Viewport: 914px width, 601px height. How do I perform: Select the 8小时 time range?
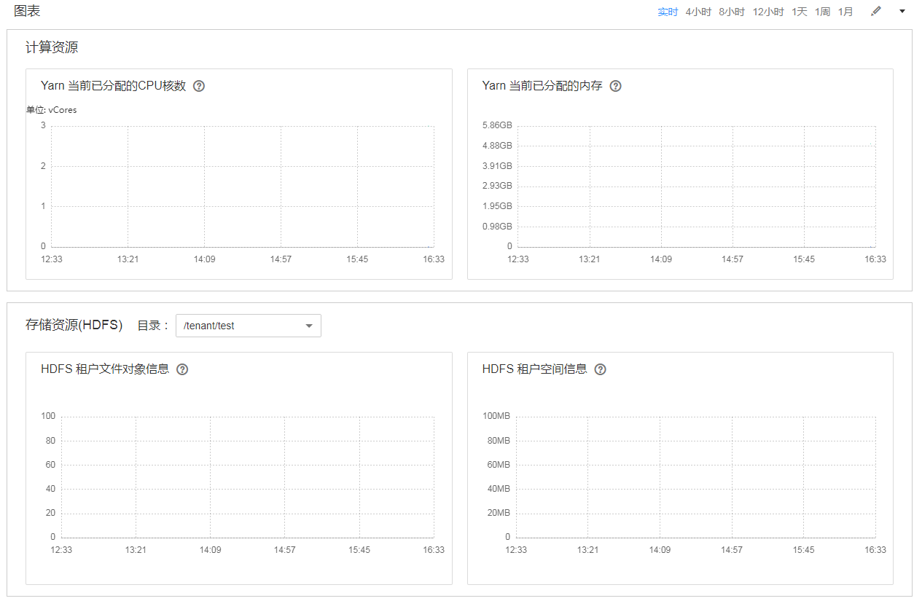point(732,12)
